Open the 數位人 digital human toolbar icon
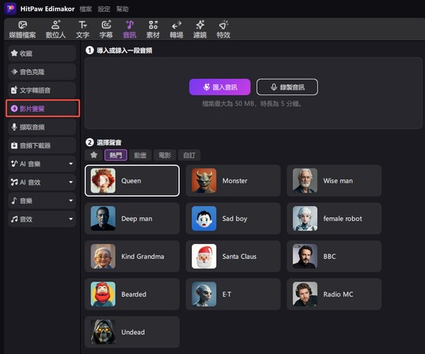 click(x=56, y=29)
